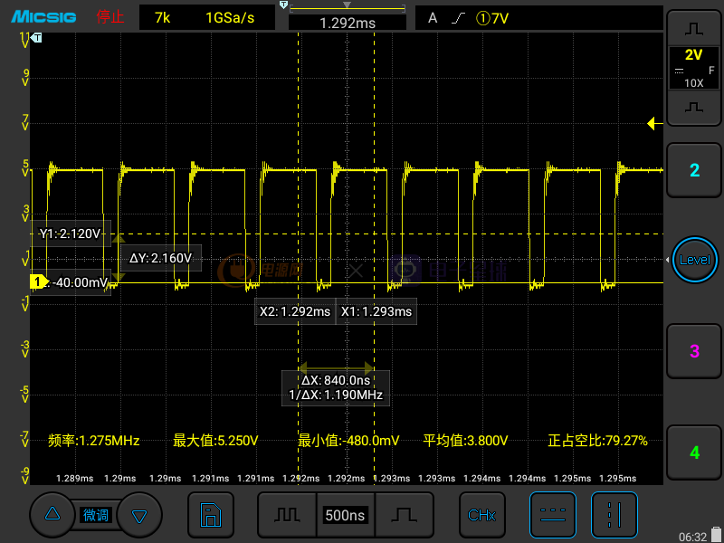The image size is (724, 543).
Task: Toggle the vertical cursors button
Action: pyautogui.click(x=614, y=515)
